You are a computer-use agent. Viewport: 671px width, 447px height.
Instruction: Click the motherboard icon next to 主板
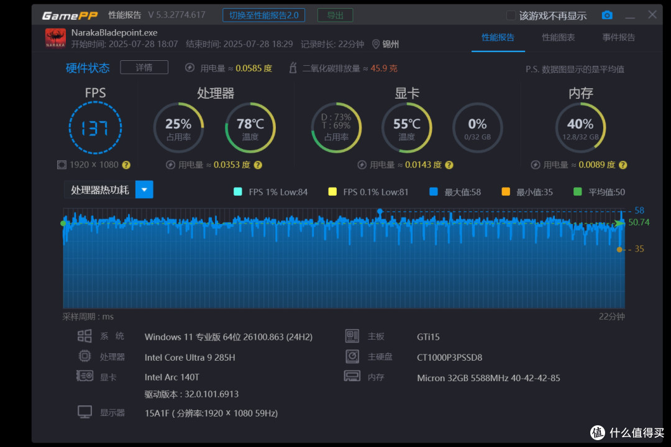point(352,336)
